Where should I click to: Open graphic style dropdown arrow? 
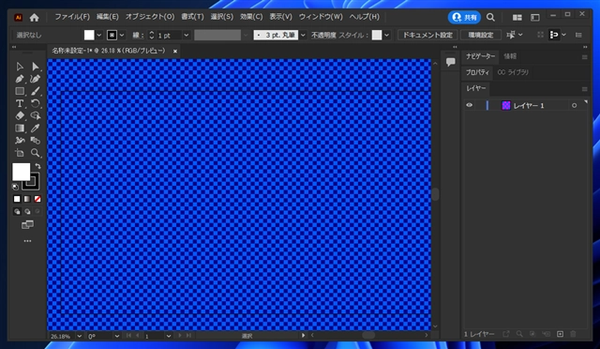point(387,36)
